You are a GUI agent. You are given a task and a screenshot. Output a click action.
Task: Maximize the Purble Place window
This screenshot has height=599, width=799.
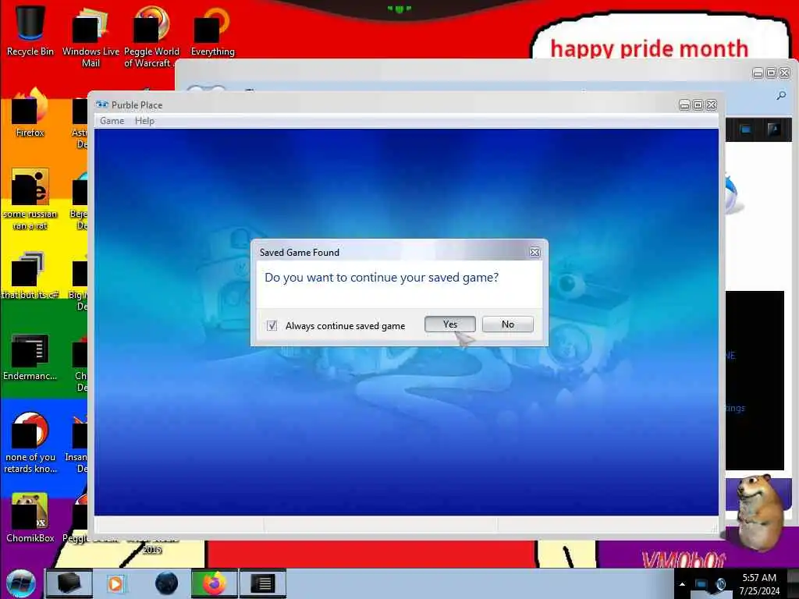point(698,105)
